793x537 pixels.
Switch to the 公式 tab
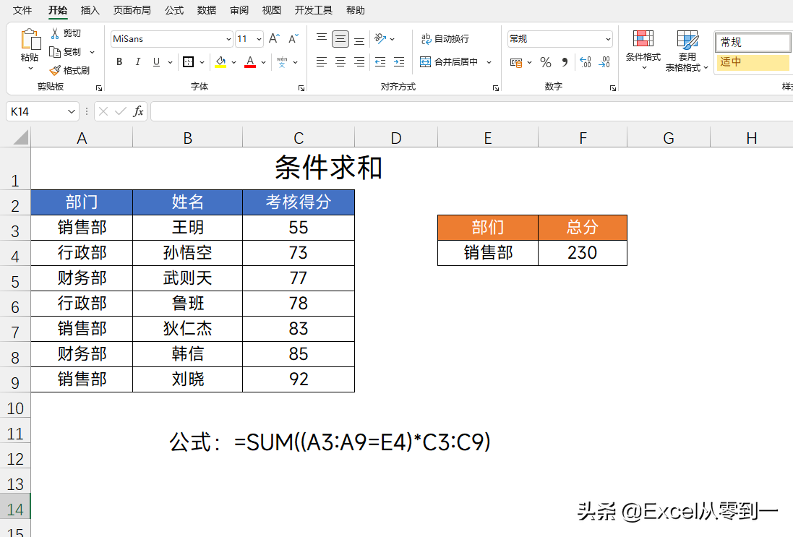pos(174,10)
